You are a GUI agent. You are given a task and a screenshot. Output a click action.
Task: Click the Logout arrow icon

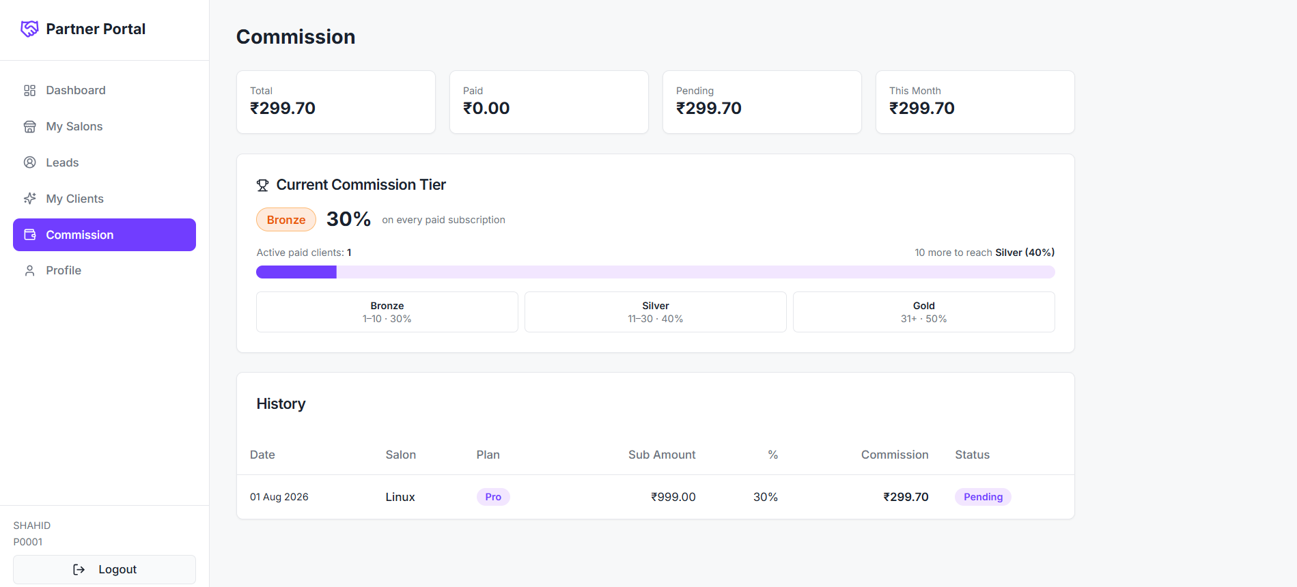[79, 569]
